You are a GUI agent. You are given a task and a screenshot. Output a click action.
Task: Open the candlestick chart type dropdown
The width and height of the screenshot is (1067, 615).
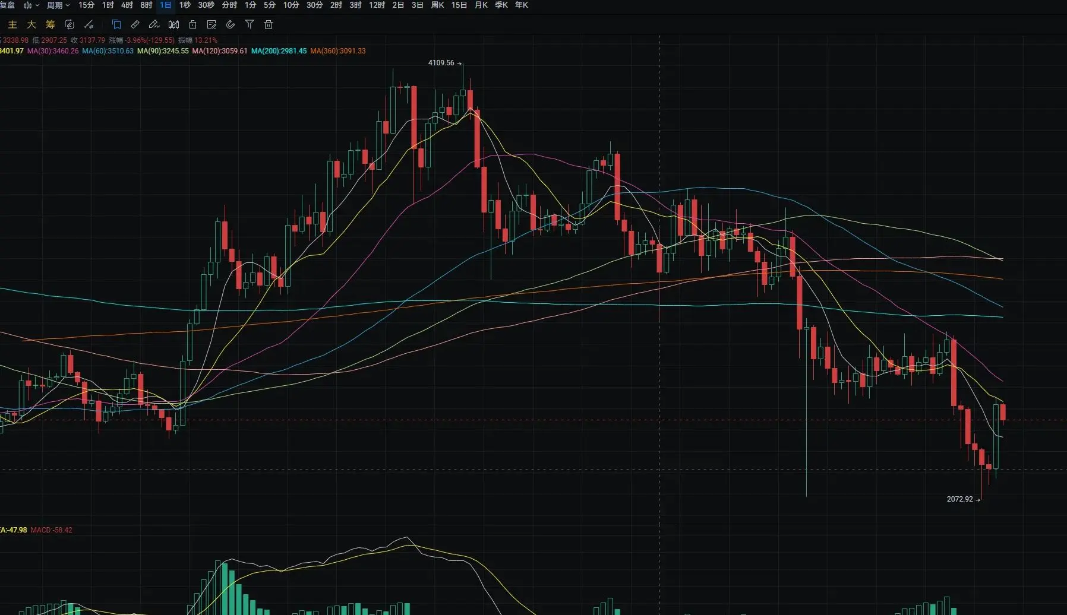click(31, 5)
